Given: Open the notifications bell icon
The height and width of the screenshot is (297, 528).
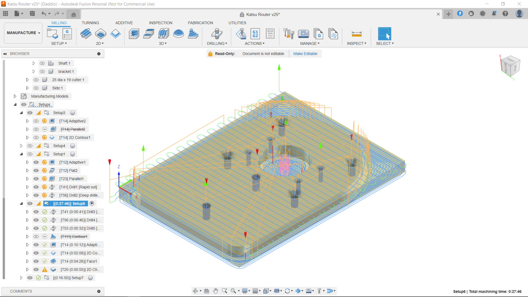Looking at the screenshot, I should [x=494, y=14].
